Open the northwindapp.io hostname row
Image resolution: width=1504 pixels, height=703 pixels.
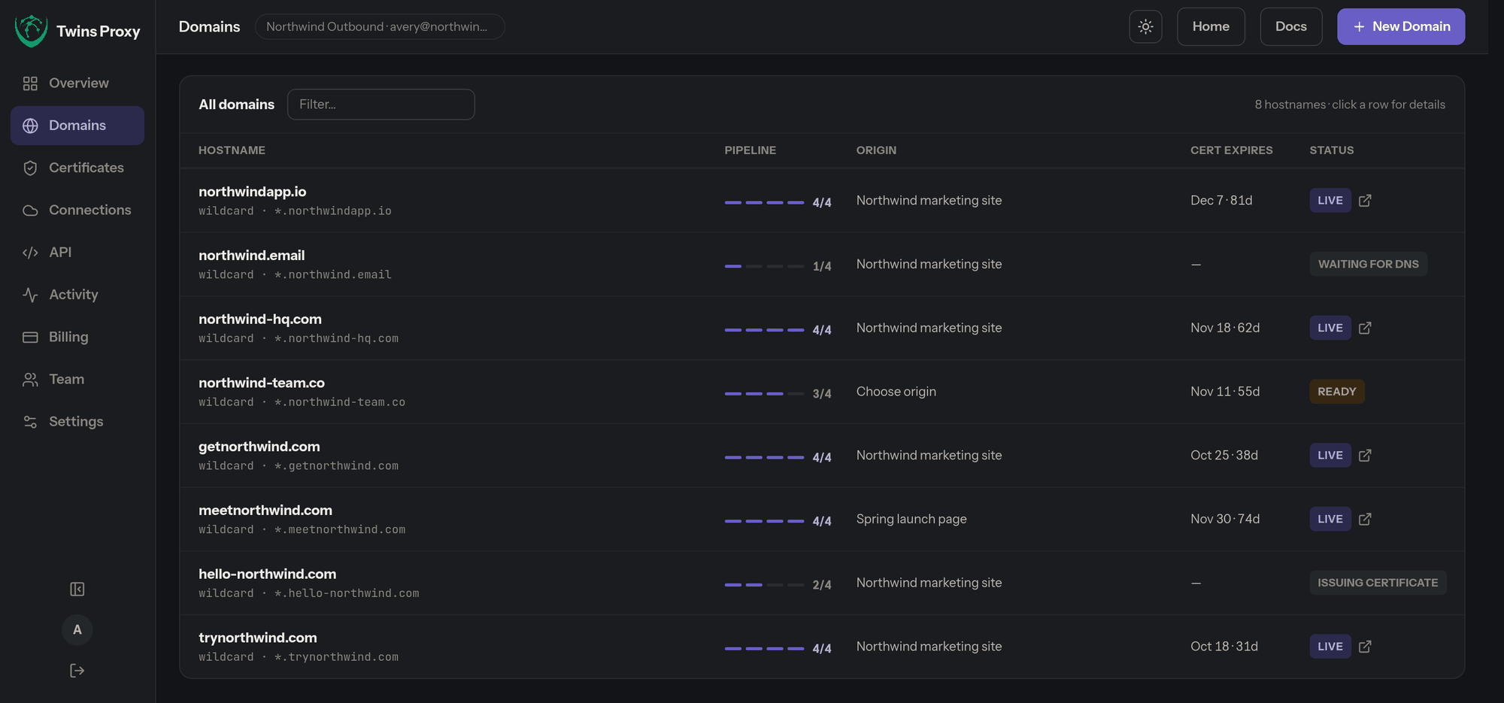point(821,201)
